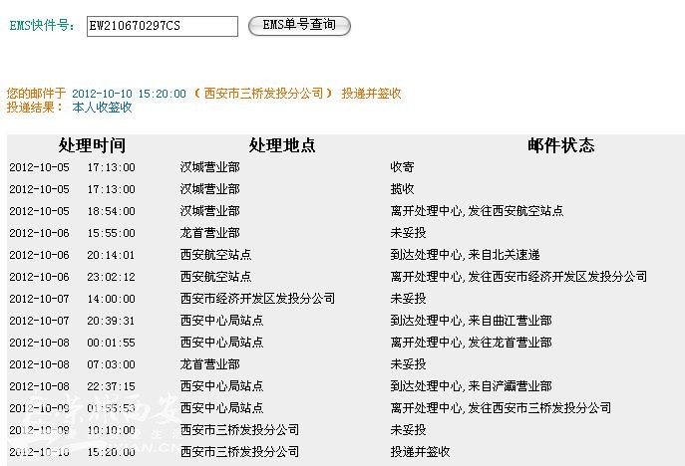The width and height of the screenshot is (685, 466).
Task: Click 西安市经济开发区投递分公司 in the location column
Action: 257,299
